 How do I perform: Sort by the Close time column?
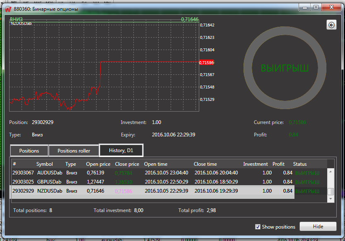pos(205,164)
